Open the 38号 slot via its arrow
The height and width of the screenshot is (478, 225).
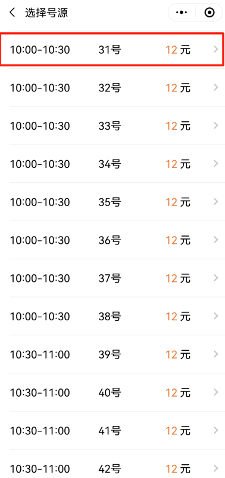point(216,316)
